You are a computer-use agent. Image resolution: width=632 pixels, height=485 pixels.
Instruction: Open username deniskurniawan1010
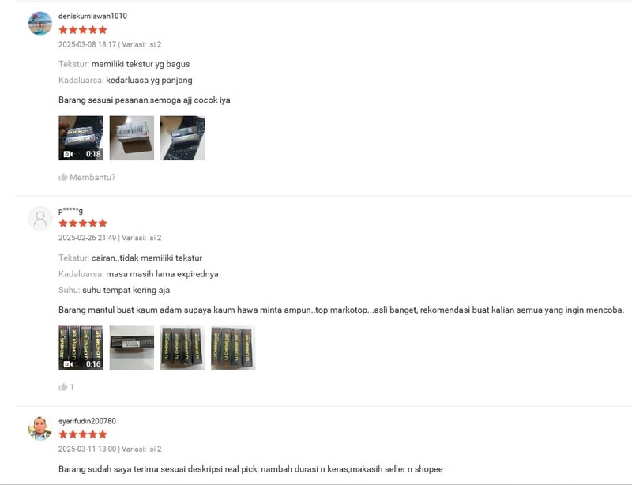[x=92, y=16]
